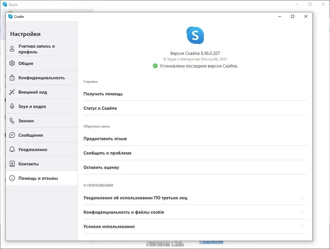The height and width of the screenshot is (249, 330).
Task: Open Статус в Скайпе
Action: 195,108
